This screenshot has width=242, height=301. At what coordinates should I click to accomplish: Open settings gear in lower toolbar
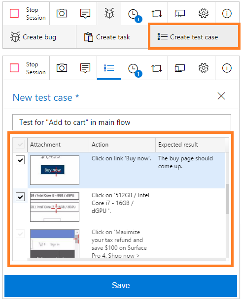tap(204, 68)
